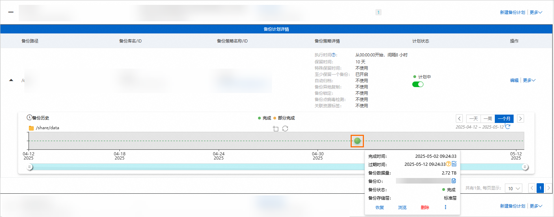Click the count badge showing 1 at the top
Screen dimensions: 554x217
pyautogui.click(x=379, y=12)
